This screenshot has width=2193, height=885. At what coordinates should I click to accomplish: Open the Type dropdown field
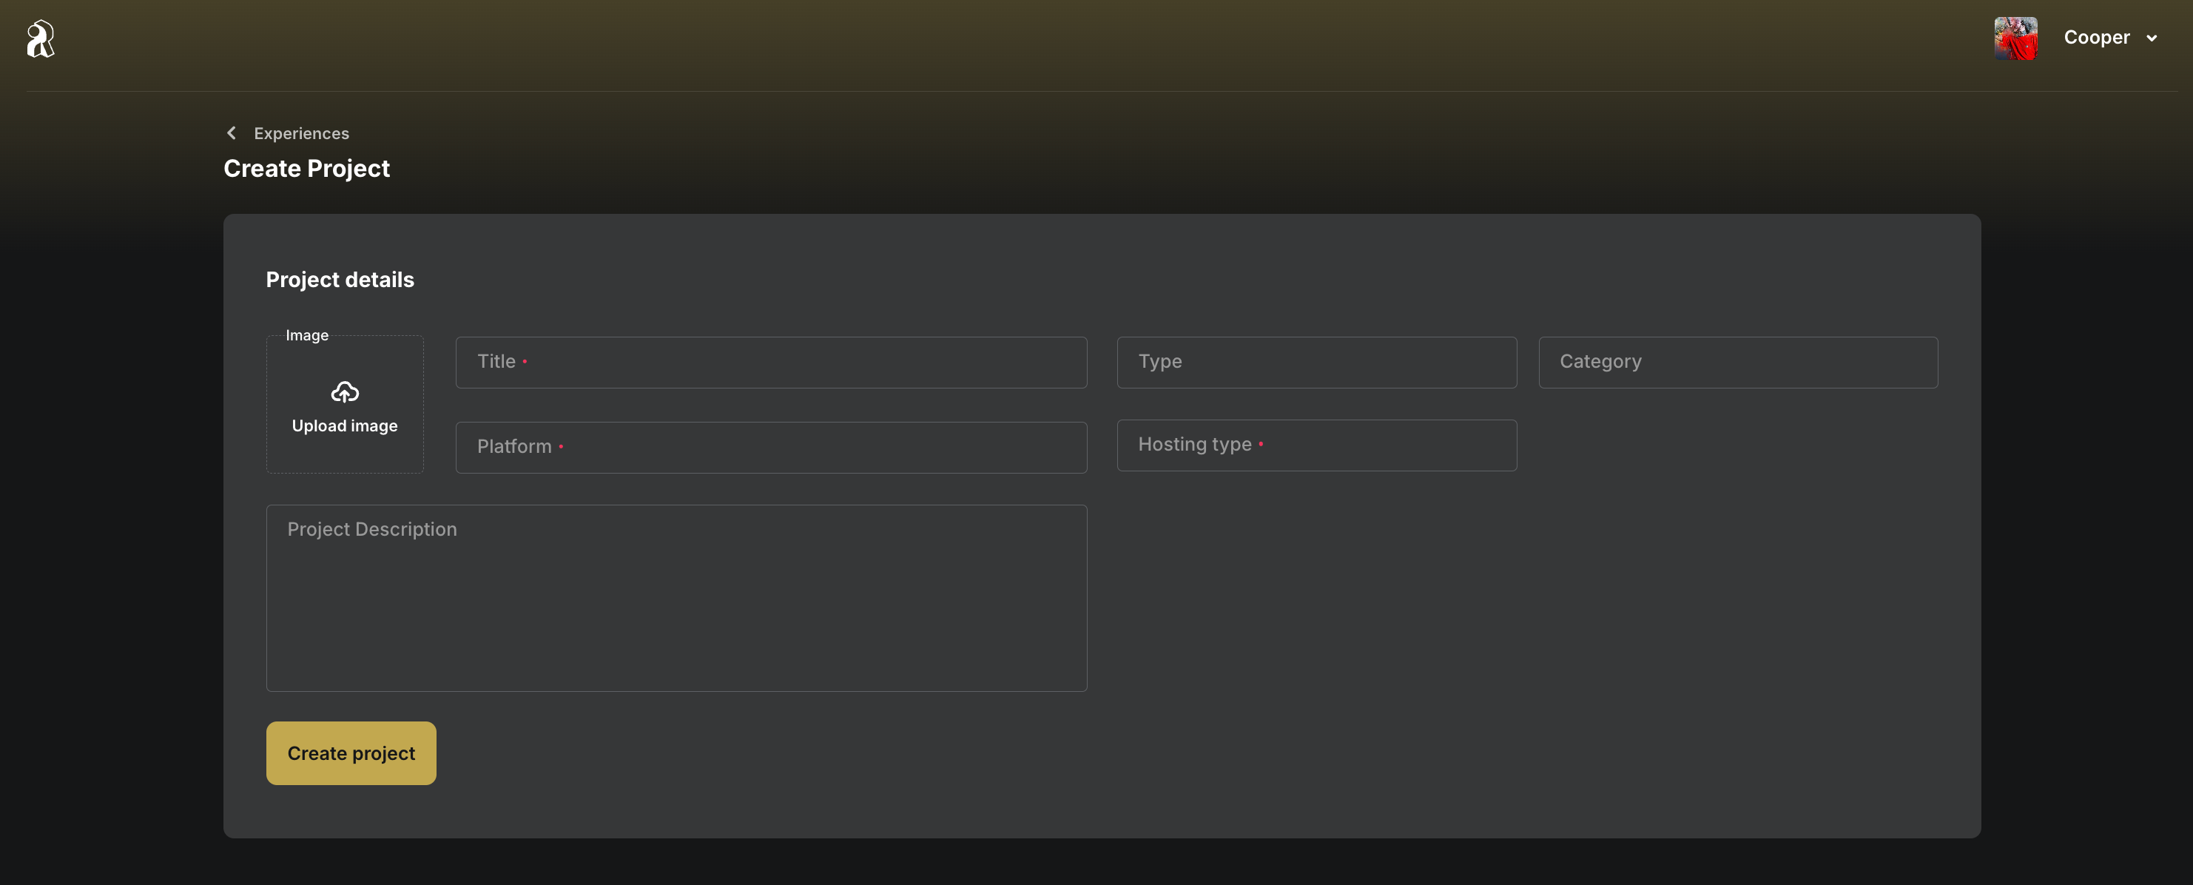(1316, 362)
